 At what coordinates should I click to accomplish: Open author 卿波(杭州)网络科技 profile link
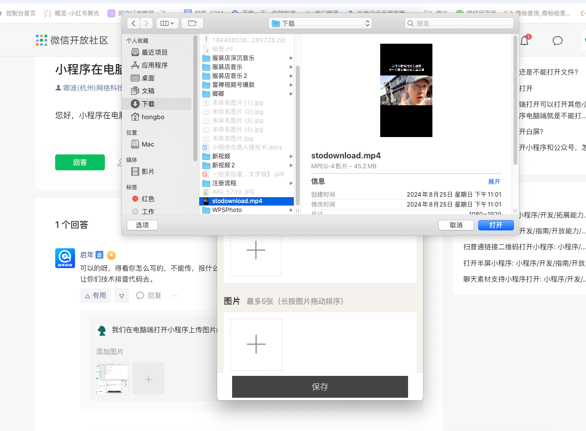pos(89,88)
